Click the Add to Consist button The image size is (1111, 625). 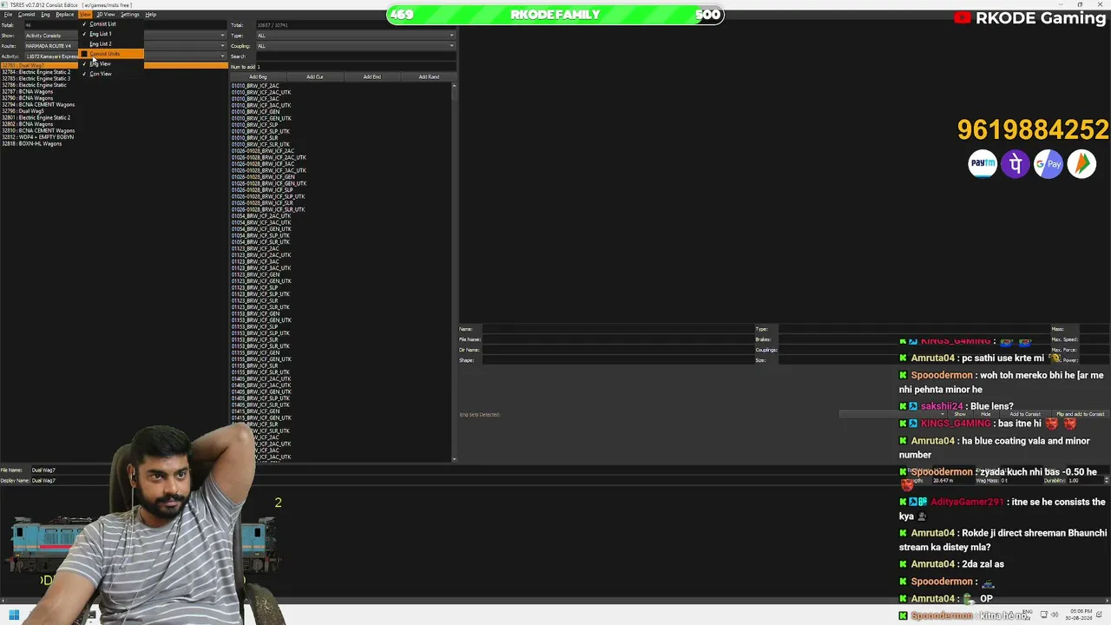point(1025,414)
